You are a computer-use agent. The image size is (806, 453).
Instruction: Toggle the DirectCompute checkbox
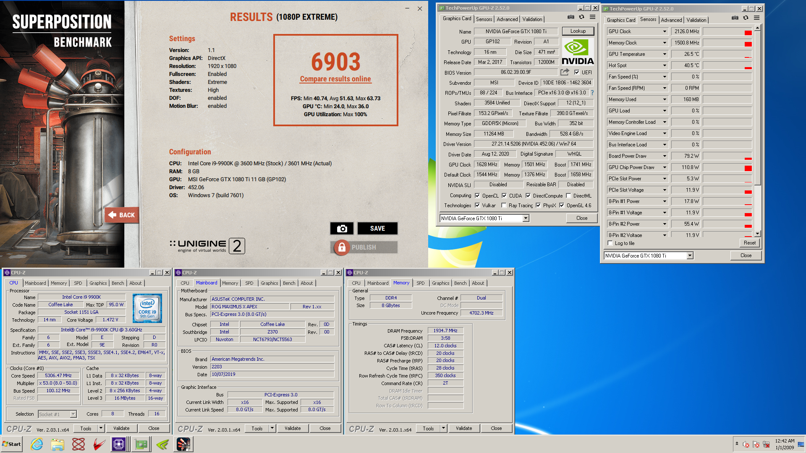click(x=528, y=195)
